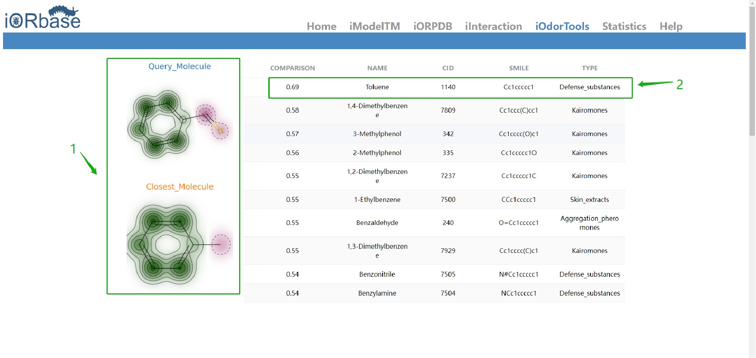Screen dimensions: 756x358
Task: Open the iOdorTools menu
Action: pyautogui.click(x=562, y=26)
